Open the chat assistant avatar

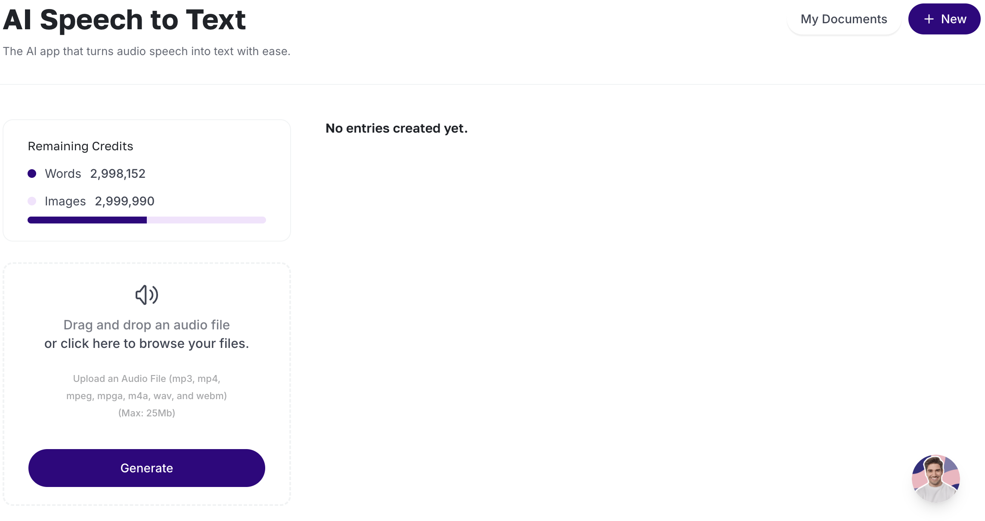pos(935,478)
